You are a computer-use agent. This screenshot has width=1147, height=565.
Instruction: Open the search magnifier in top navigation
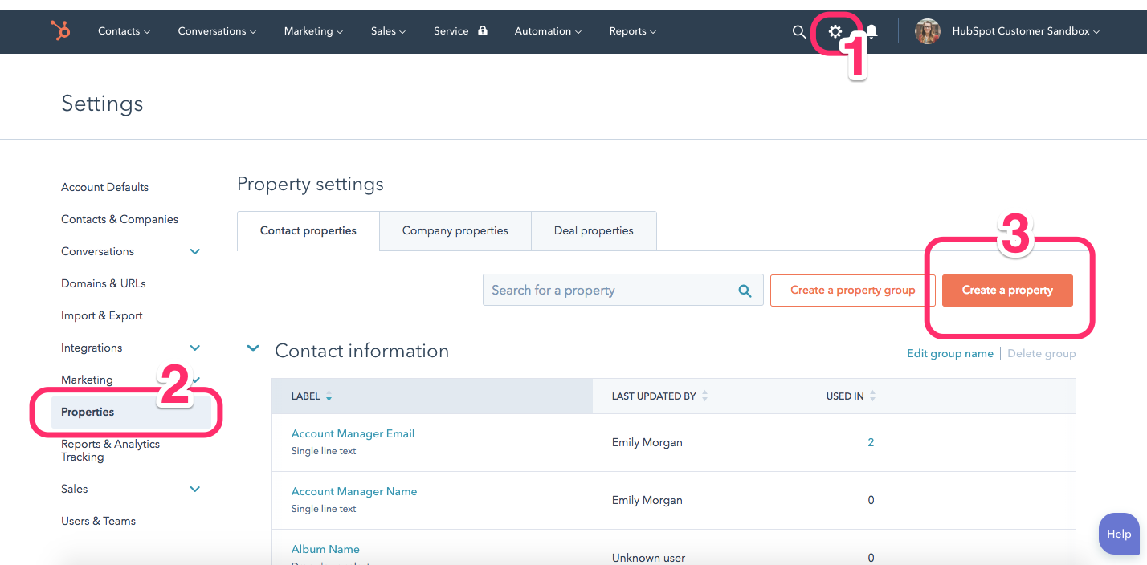[798, 31]
